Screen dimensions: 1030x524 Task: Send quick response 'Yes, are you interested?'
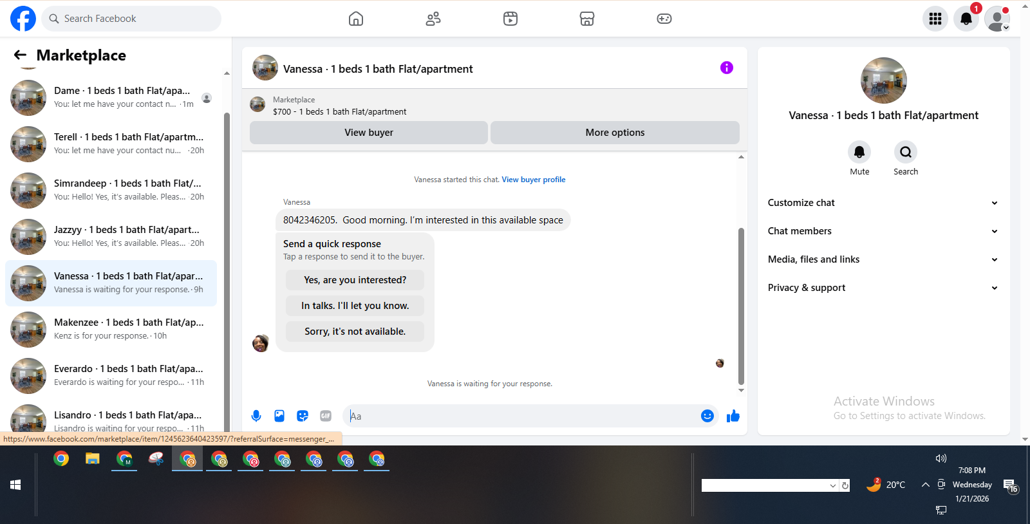[x=355, y=280]
